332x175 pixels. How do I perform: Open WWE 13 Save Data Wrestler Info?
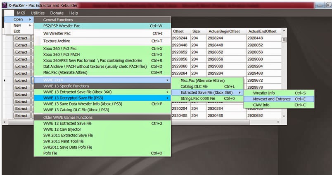pyautogui.click(x=102, y=104)
